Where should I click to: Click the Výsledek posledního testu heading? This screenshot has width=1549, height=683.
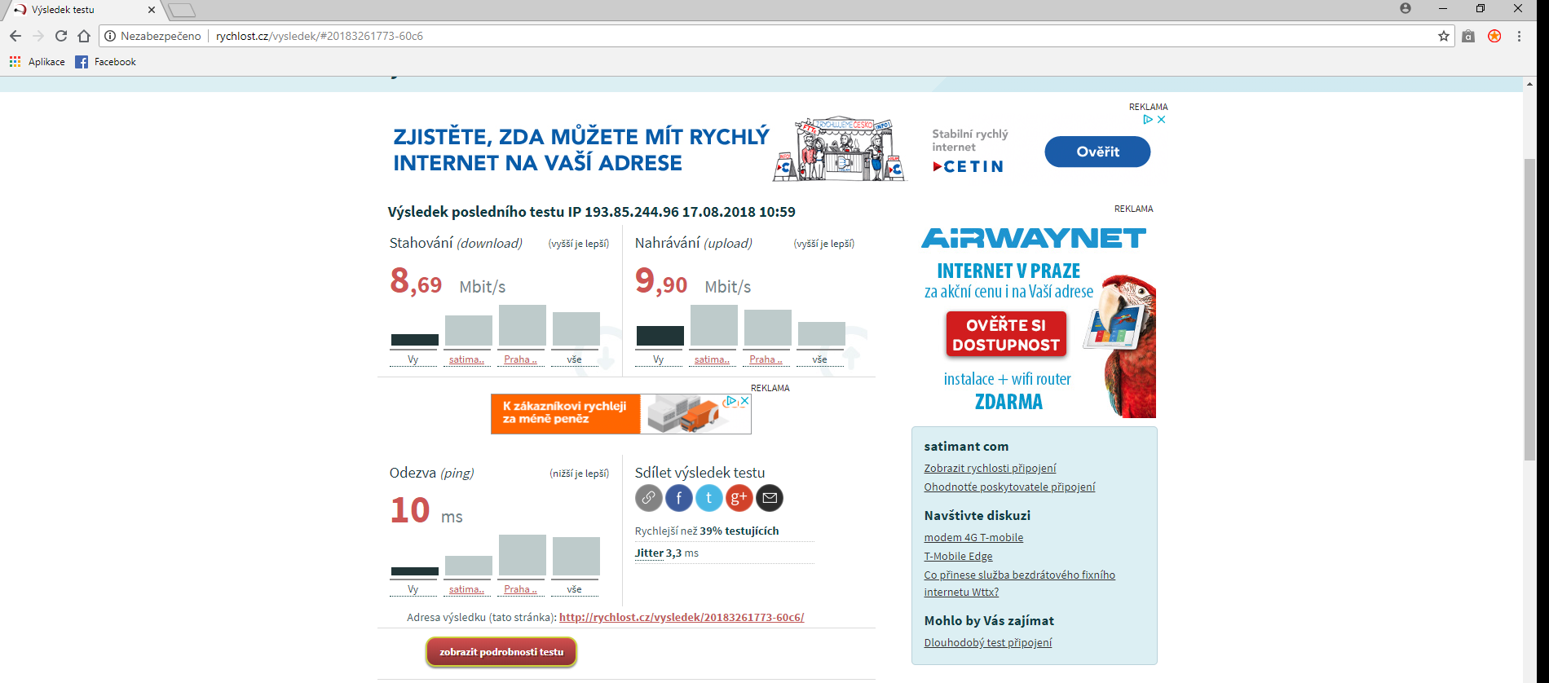(x=592, y=212)
